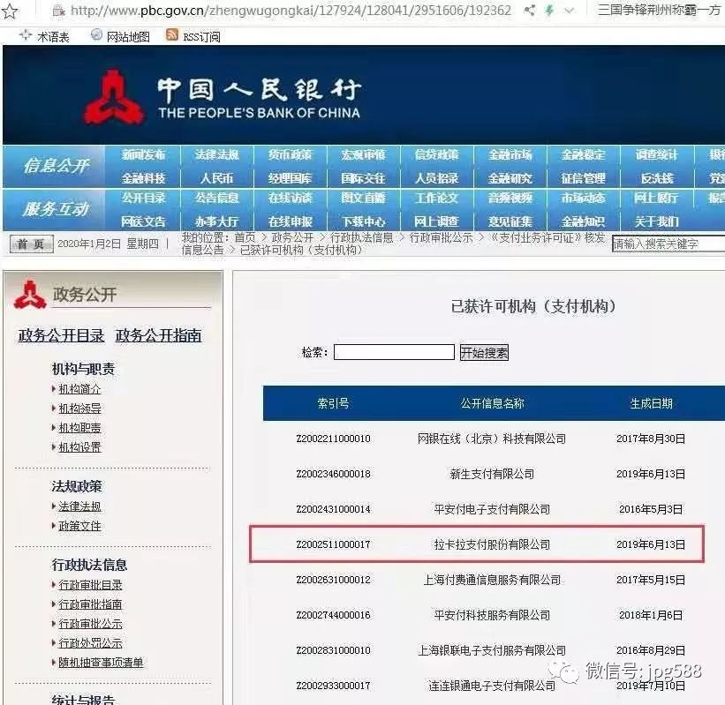
Task: Click the site keyword search field
Action: (x=668, y=244)
